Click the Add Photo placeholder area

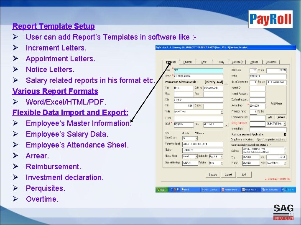(x=276, y=100)
